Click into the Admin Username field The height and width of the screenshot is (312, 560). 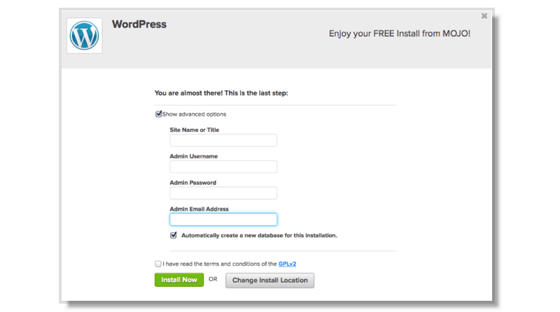[223, 167]
